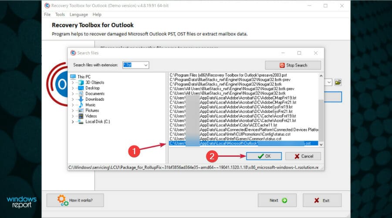Click the extension text field

[x=132, y=65]
